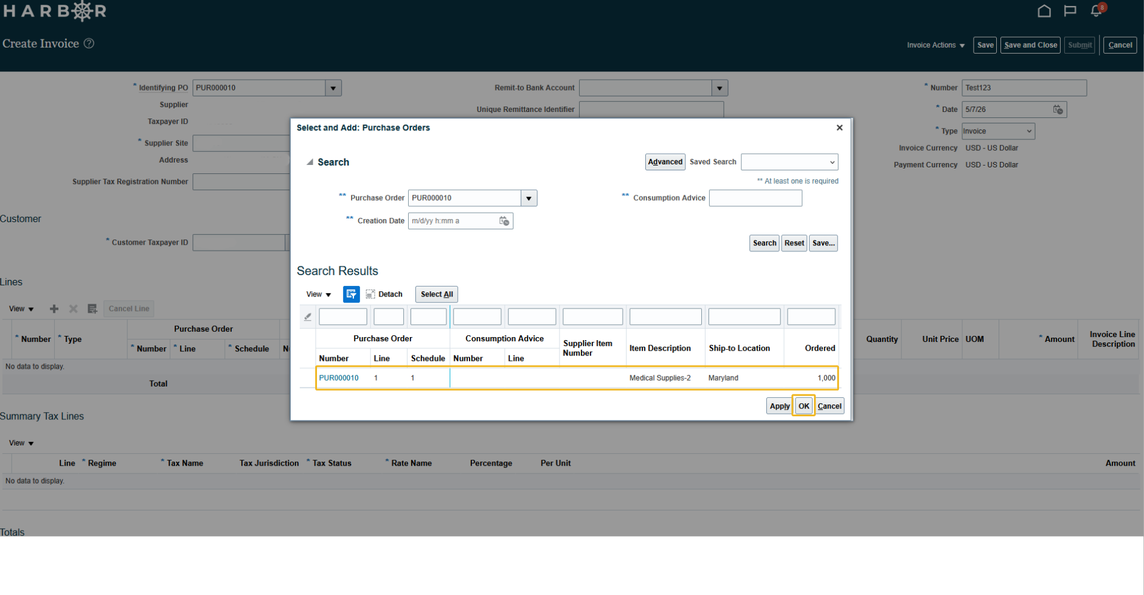The width and height of the screenshot is (1144, 595).
Task: Click the clear filter pencil icon
Action: pyautogui.click(x=307, y=317)
